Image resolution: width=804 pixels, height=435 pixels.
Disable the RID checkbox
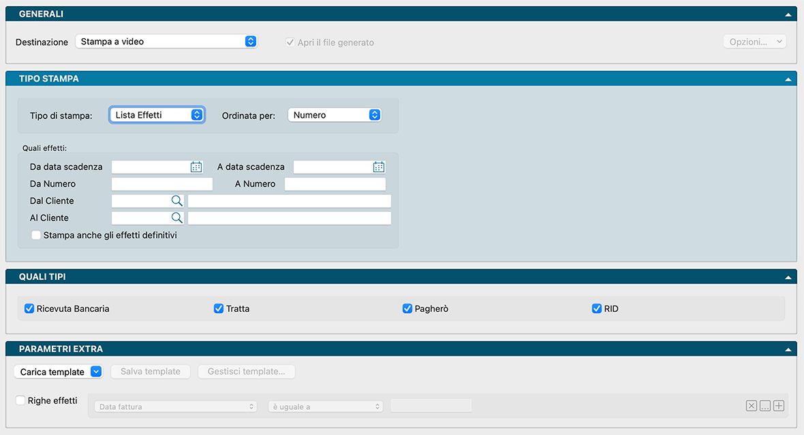[x=597, y=308]
